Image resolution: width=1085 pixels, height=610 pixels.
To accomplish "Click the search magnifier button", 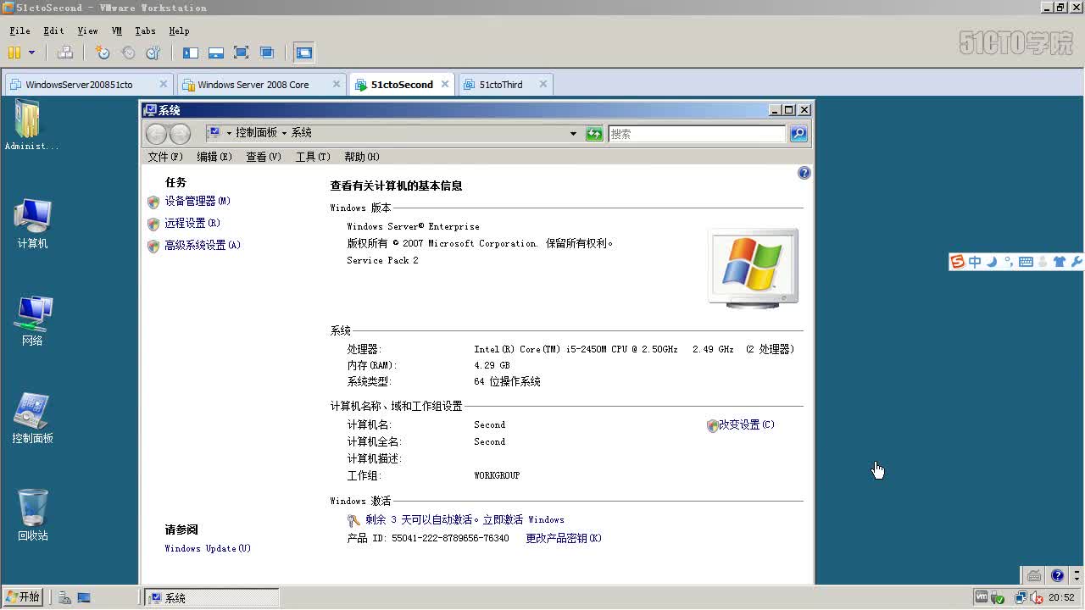I will point(798,134).
